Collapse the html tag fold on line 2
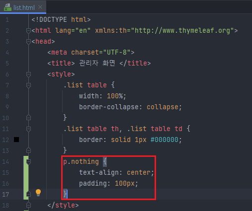 point(28,31)
